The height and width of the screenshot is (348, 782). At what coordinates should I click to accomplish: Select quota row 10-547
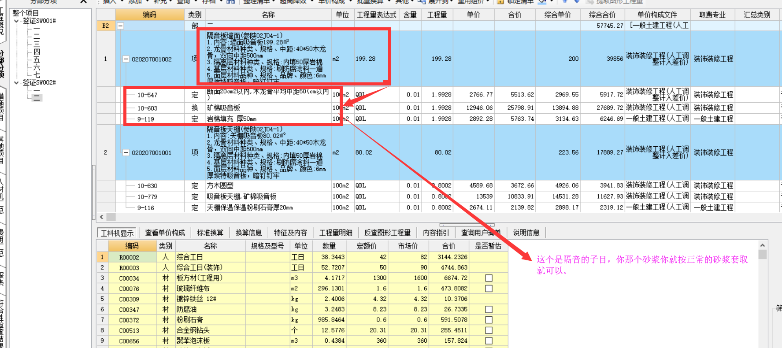147,95
